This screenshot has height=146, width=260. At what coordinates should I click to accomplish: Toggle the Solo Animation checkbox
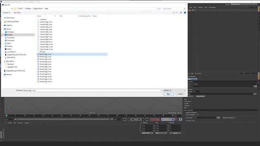[198, 115]
